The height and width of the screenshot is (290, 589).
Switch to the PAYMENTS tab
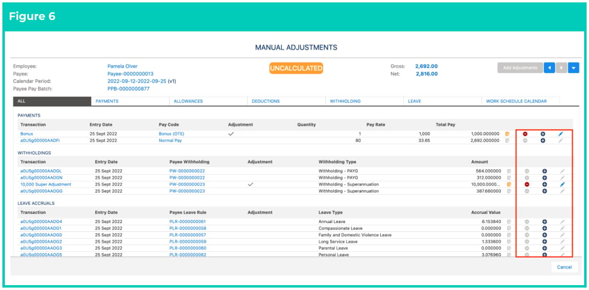point(130,101)
